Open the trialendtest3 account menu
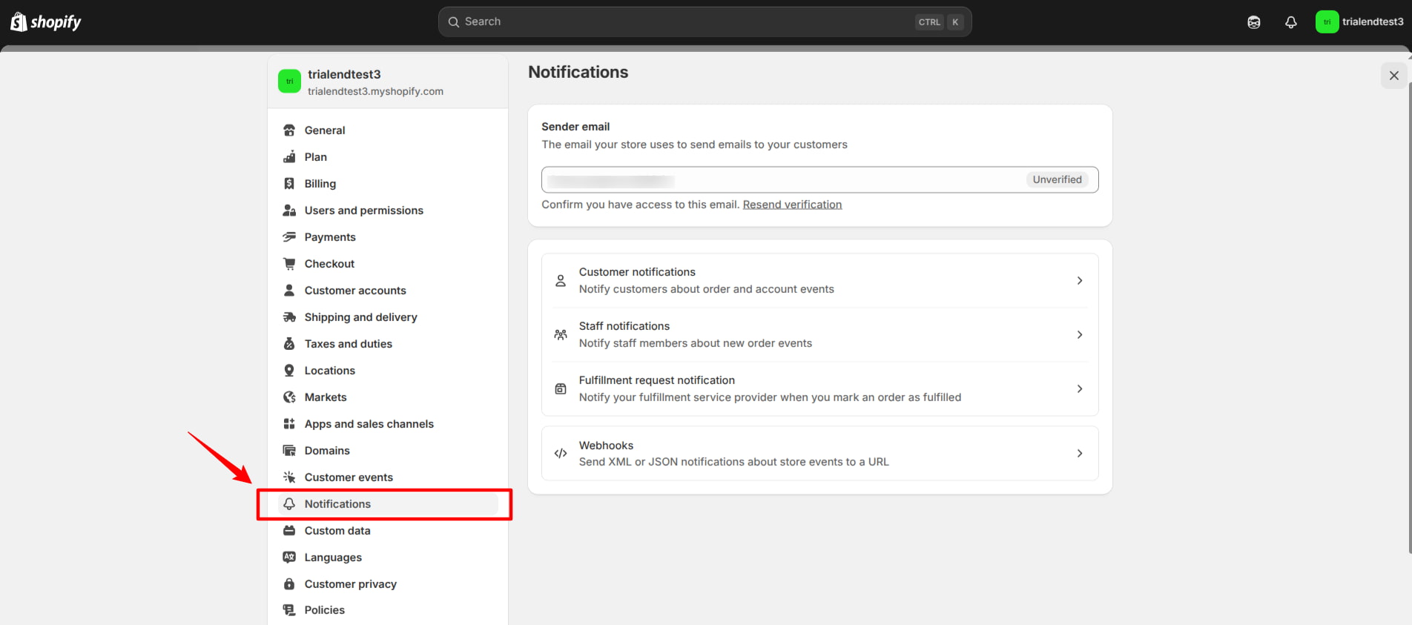 [x=1359, y=22]
